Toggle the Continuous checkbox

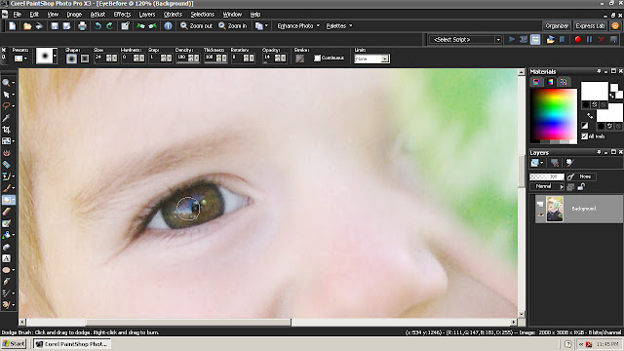pos(317,58)
